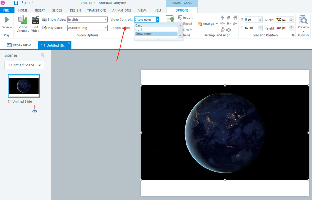The height and width of the screenshot is (200, 312).
Task: Click the Width input field
Action: click(x=282, y=20)
